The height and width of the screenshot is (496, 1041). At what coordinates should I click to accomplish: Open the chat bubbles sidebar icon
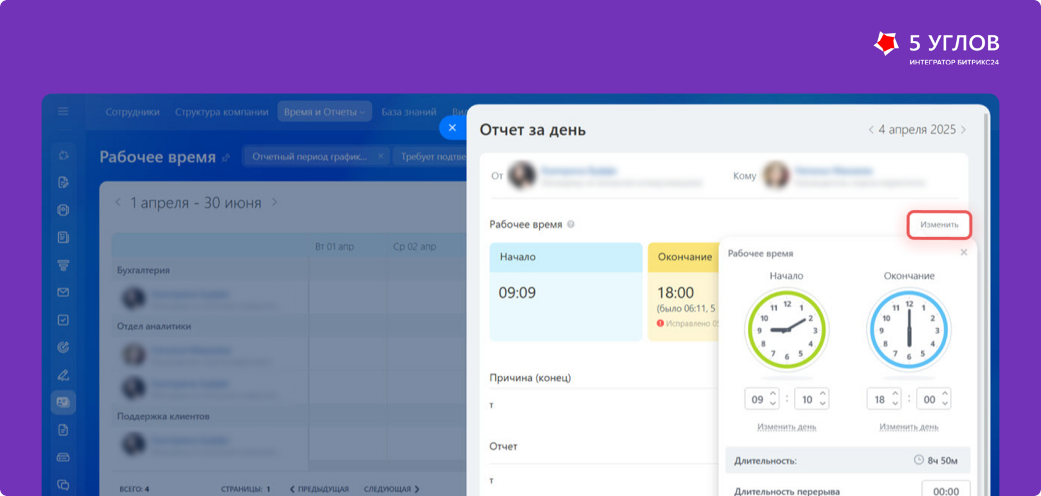(63, 485)
